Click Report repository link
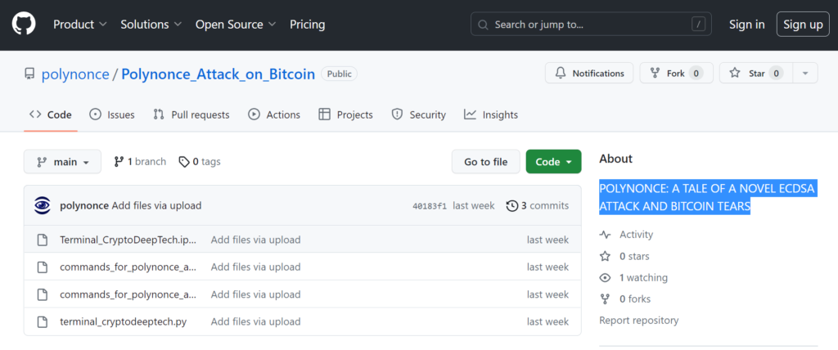838x350 pixels. 639,321
